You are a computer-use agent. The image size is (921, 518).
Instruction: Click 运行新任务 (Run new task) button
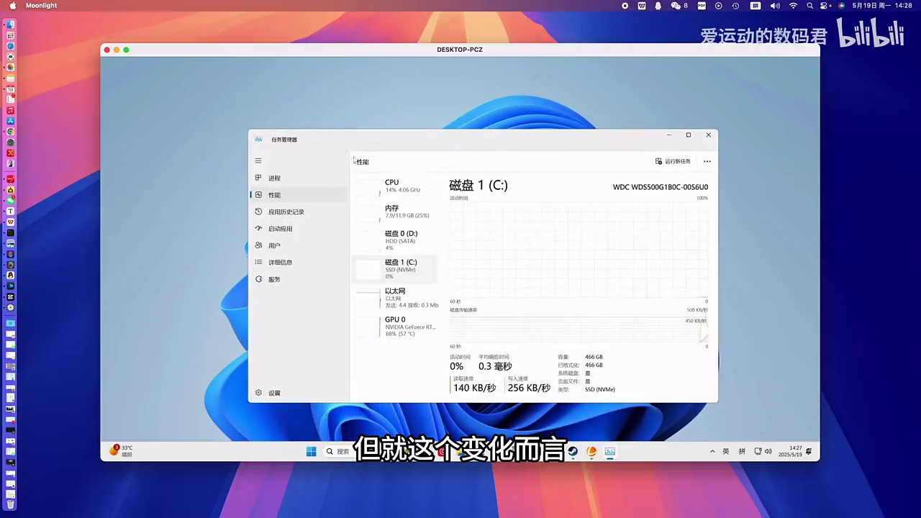tap(673, 161)
